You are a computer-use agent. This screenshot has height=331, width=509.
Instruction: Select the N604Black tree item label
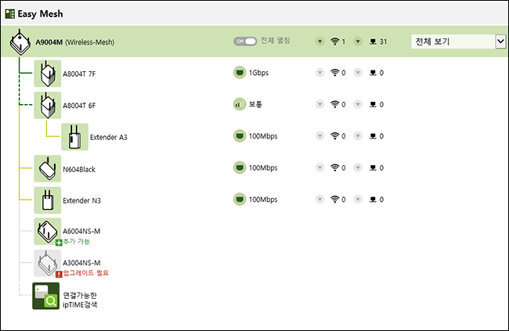79,169
